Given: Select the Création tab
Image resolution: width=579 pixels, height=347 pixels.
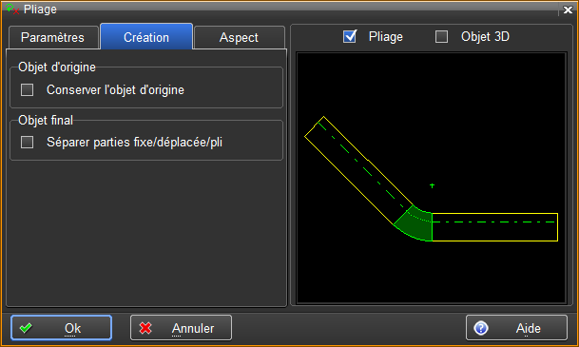Looking at the screenshot, I should click(x=146, y=36).
